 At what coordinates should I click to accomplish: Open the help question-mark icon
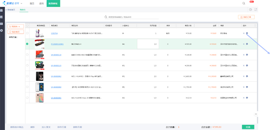pos(250,10)
